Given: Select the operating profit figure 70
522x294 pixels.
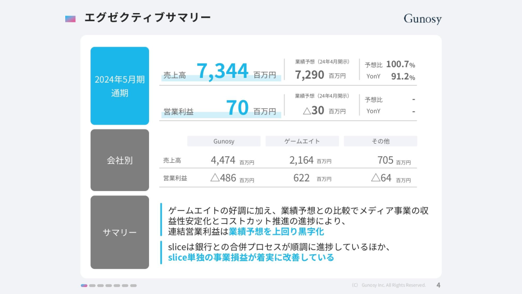Looking at the screenshot, I should click(238, 107).
